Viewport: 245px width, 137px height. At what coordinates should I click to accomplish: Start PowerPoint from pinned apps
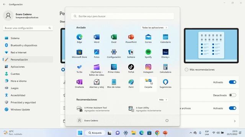(x=131, y=39)
